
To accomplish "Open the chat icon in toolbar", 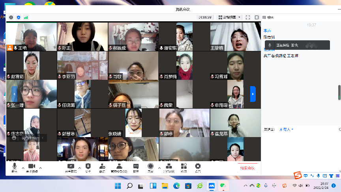I will [136, 167].
